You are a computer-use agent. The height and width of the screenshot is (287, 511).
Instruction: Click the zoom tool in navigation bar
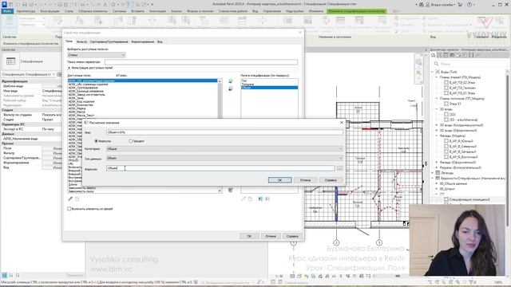[x=418, y=73]
